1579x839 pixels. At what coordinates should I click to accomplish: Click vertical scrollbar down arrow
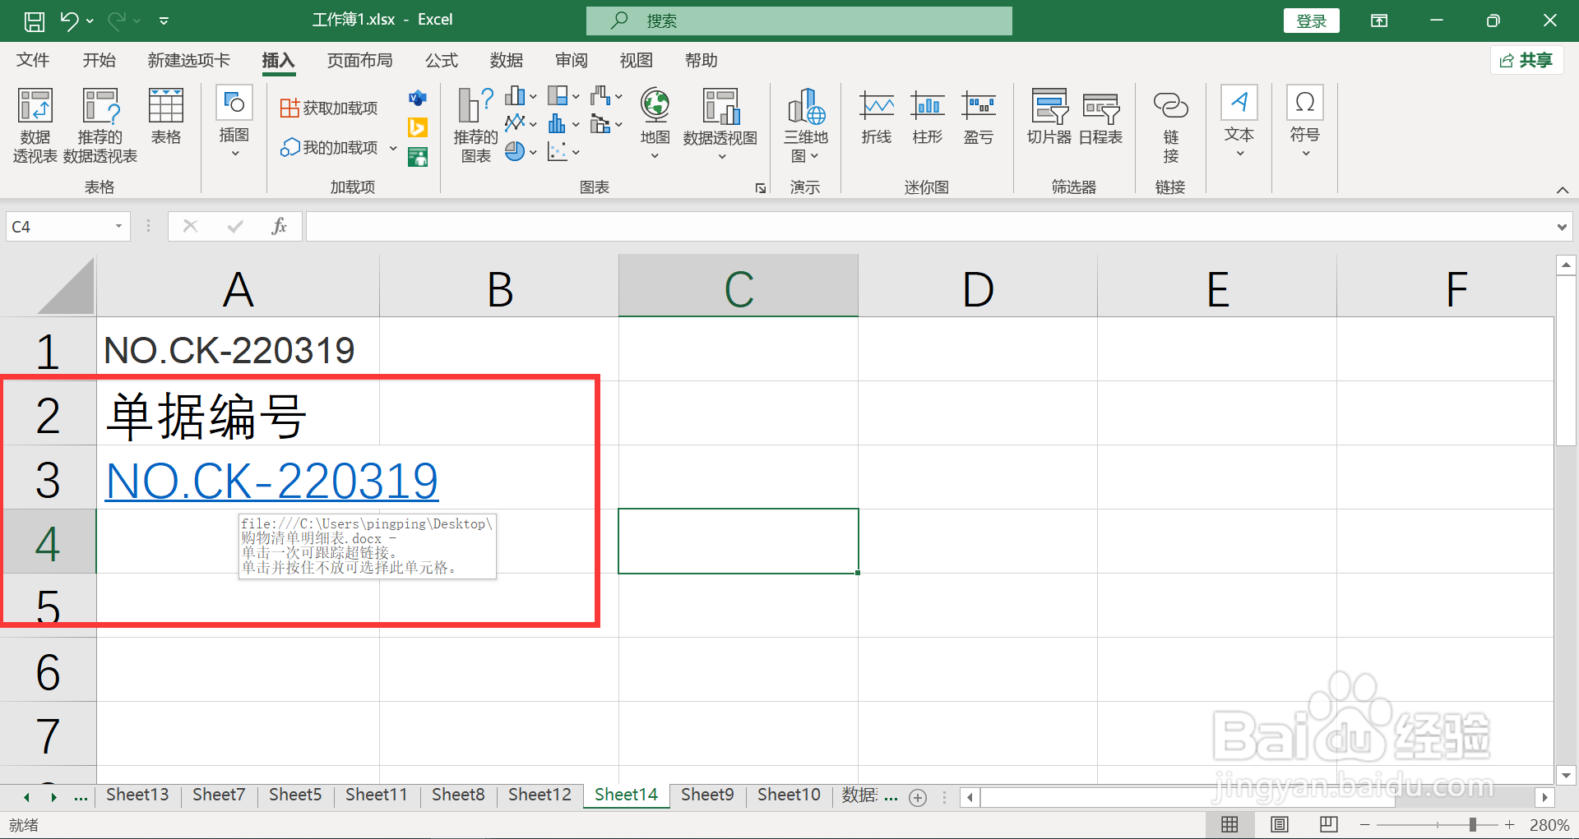(x=1566, y=775)
